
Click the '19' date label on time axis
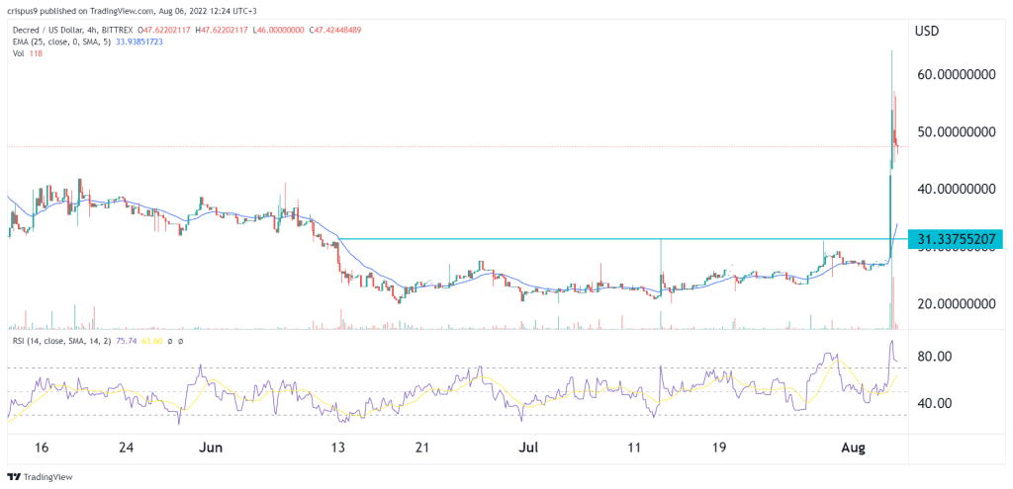click(720, 448)
